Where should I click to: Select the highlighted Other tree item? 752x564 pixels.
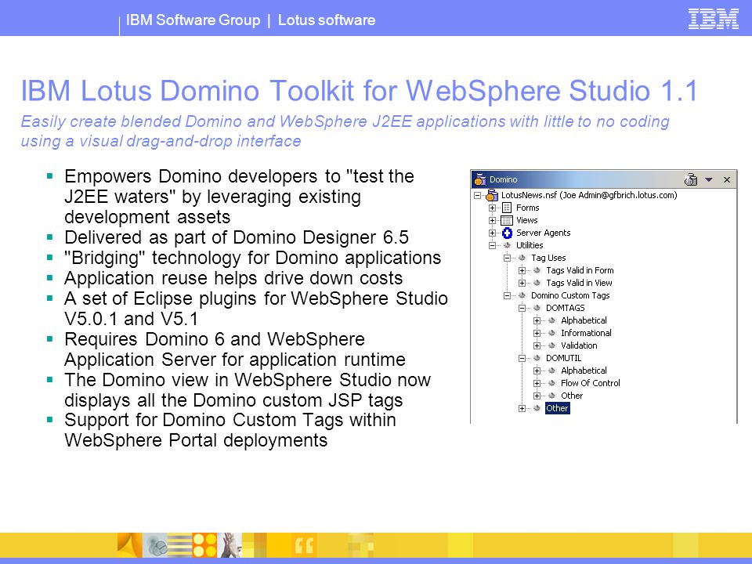coord(557,407)
